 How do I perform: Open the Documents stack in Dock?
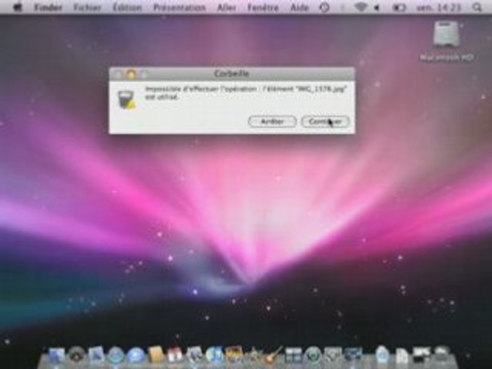point(401,356)
